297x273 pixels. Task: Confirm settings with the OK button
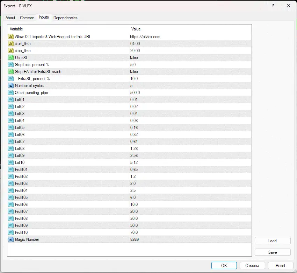click(224, 266)
